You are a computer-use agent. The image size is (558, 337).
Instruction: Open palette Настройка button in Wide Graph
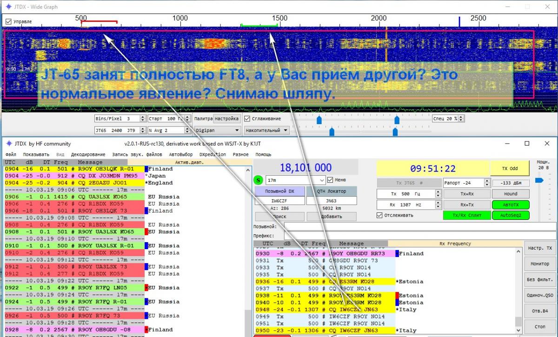(227, 119)
